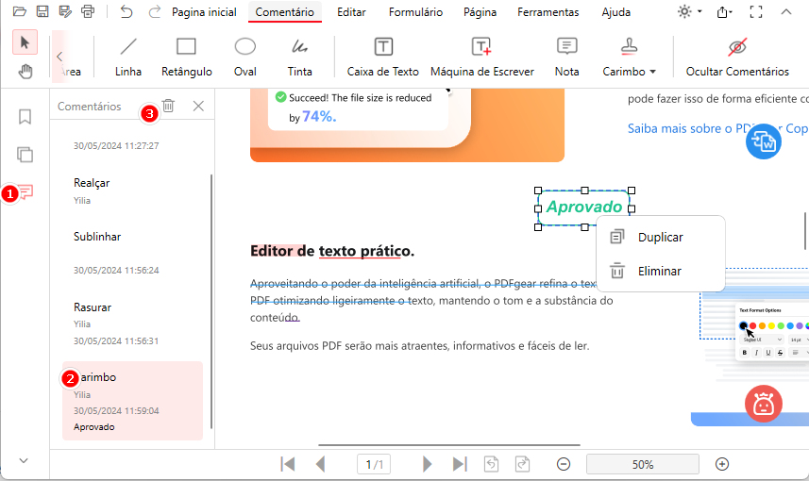The height and width of the screenshot is (481, 809).
Task: Zoom in with the plus button
Action: tap(722, 464)
